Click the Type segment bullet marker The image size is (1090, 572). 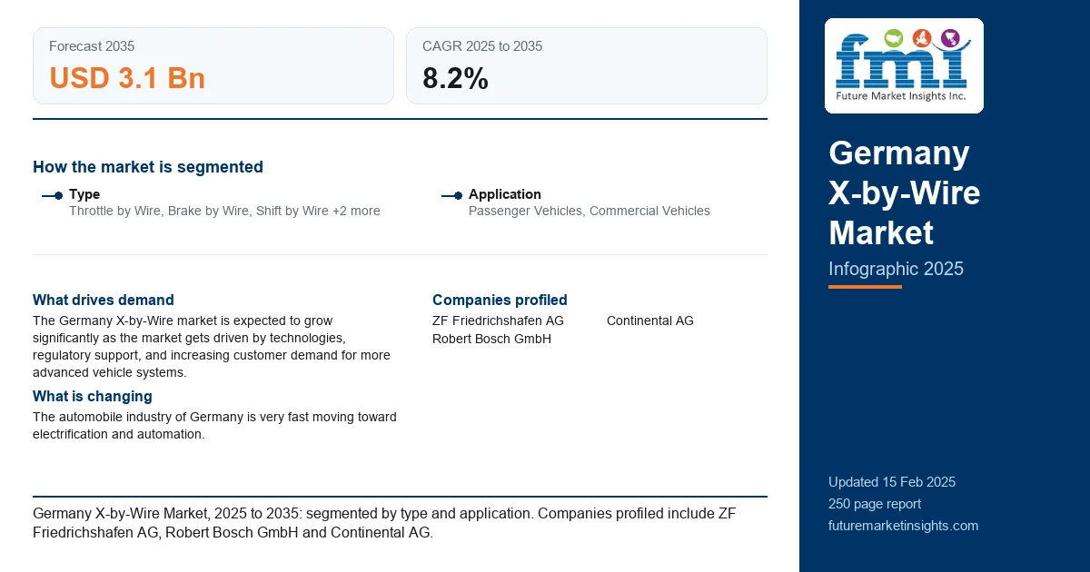coord(52,195)
